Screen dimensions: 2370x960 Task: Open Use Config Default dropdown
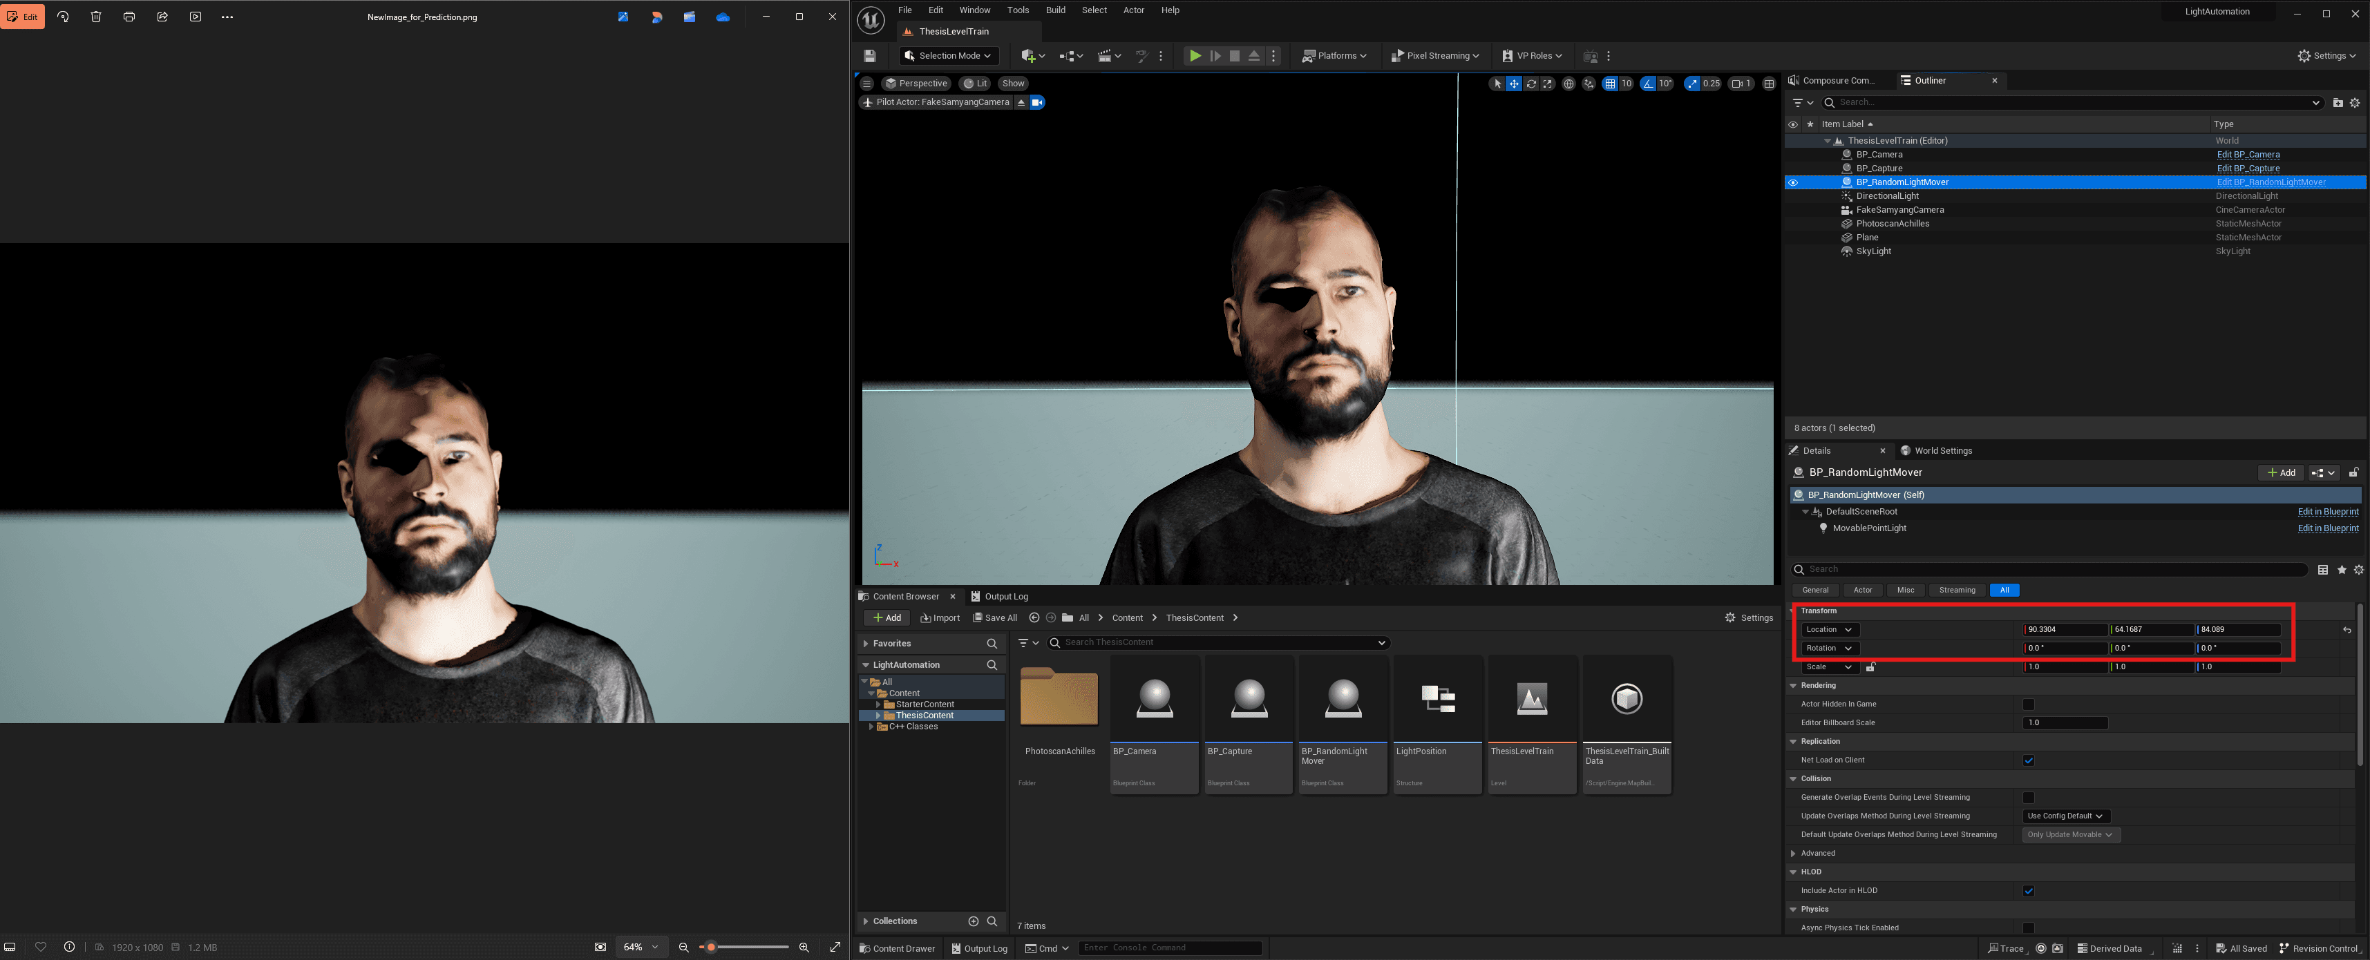point(2065,816)
